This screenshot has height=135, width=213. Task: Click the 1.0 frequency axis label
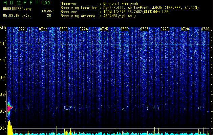click(x=3, y=61)
